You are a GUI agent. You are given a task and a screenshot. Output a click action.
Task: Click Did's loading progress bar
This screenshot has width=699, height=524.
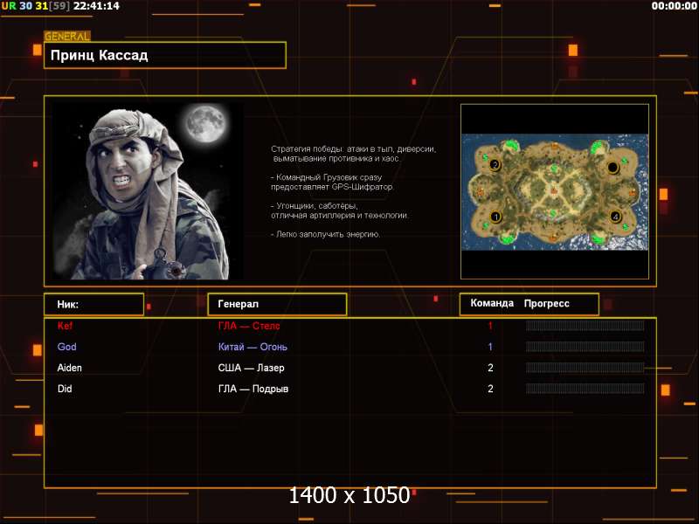click(x=585, y=389)
